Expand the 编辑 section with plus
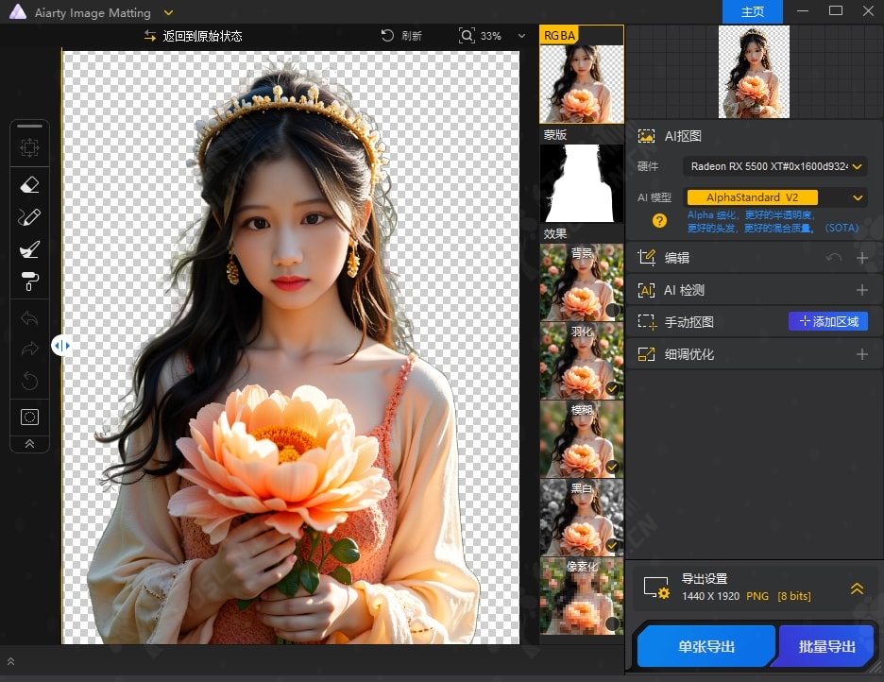The width and height of the screenshot is (884, 682). [862, 258]
